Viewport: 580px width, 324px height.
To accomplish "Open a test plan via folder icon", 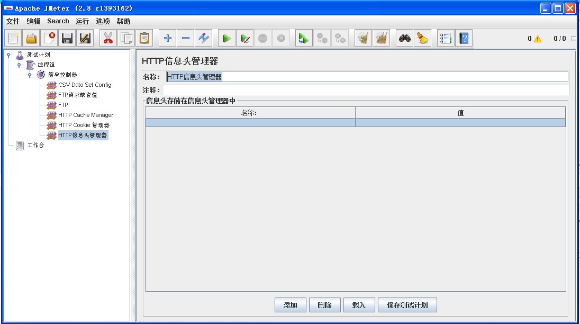I will tap(31, 38).
